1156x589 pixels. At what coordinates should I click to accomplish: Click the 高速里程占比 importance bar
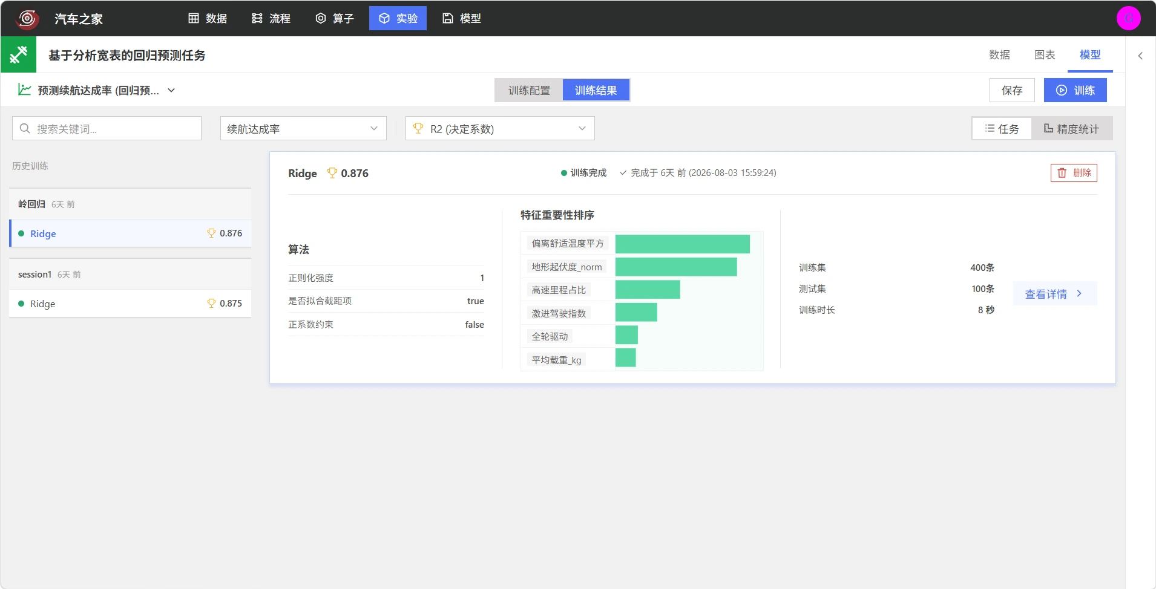click(648, 290)
